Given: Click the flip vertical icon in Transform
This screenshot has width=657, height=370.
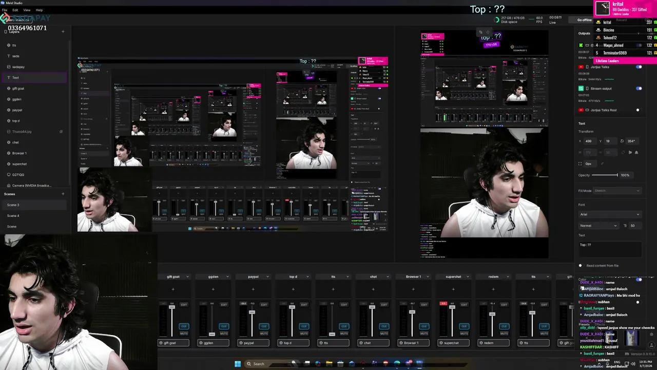Looking at the screenshot, I should click(636, 152).
